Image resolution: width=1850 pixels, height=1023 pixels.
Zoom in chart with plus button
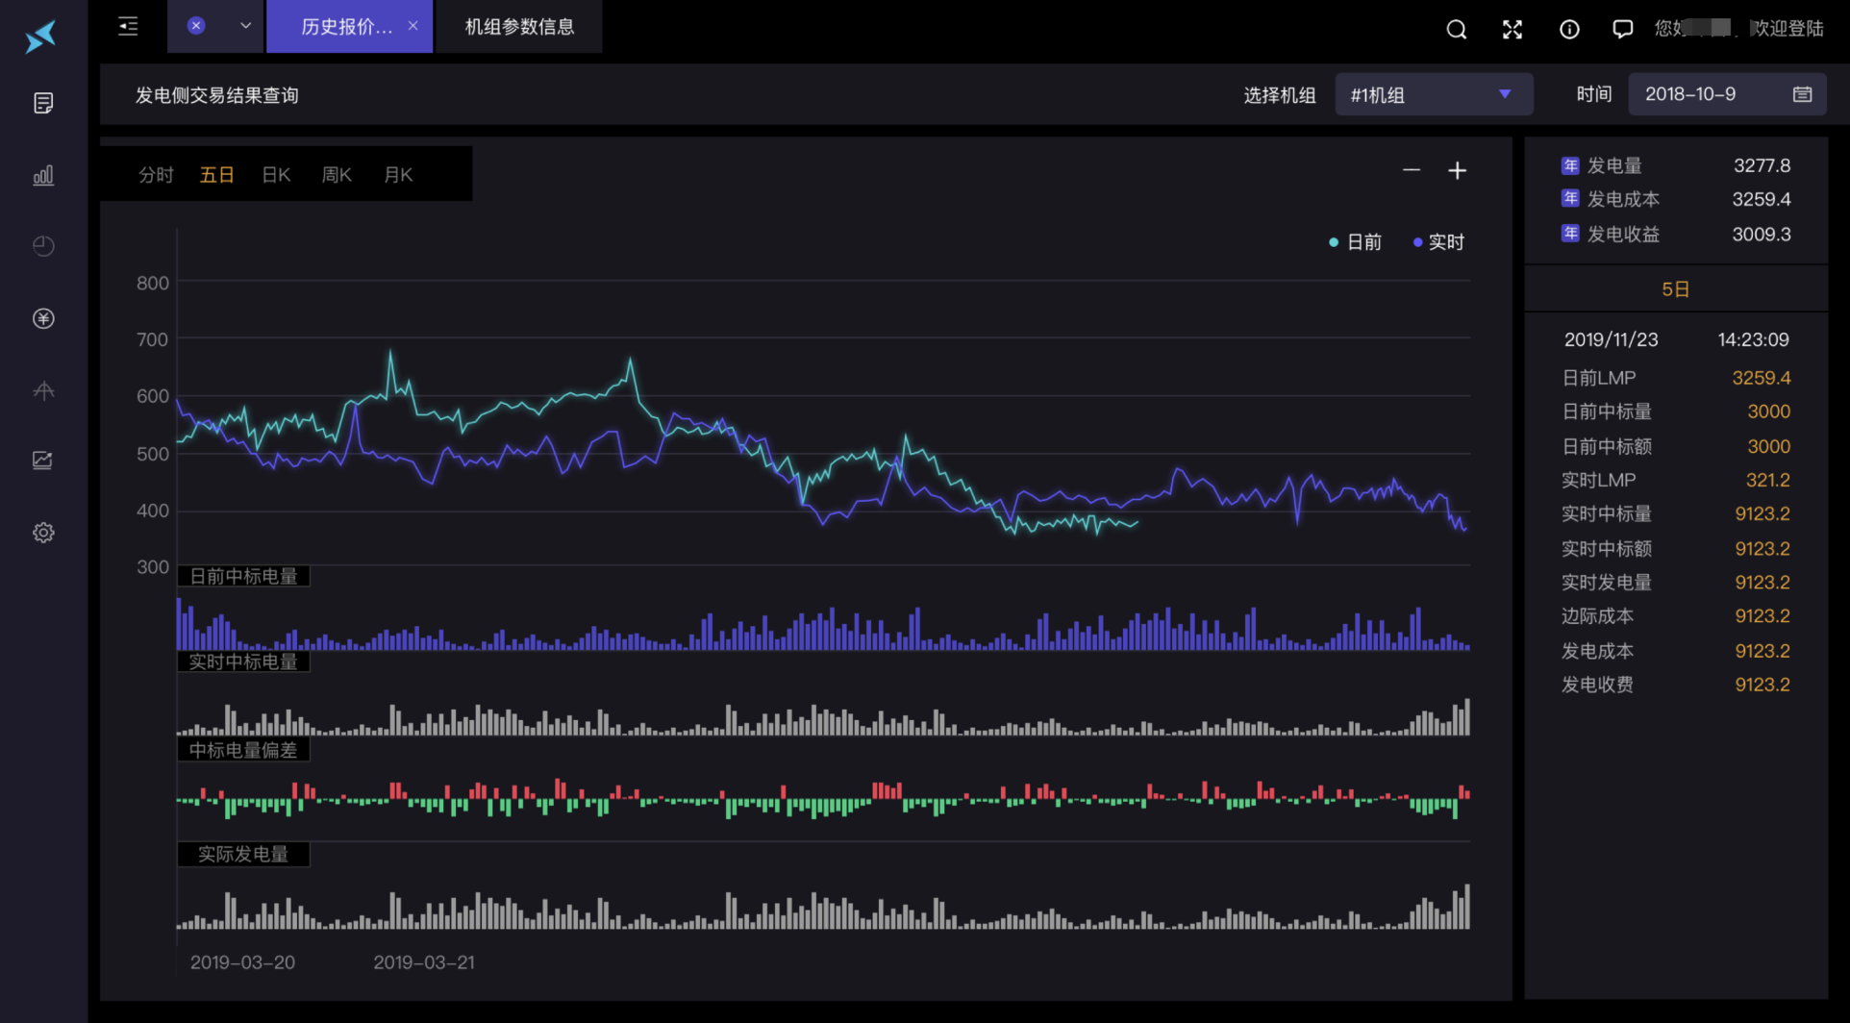click(x=1458, y=170)
